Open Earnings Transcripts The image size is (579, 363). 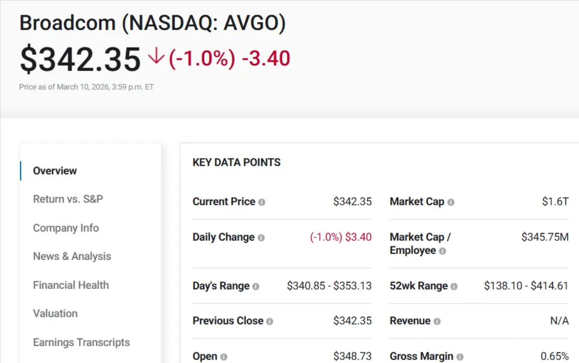pos(81,342)
